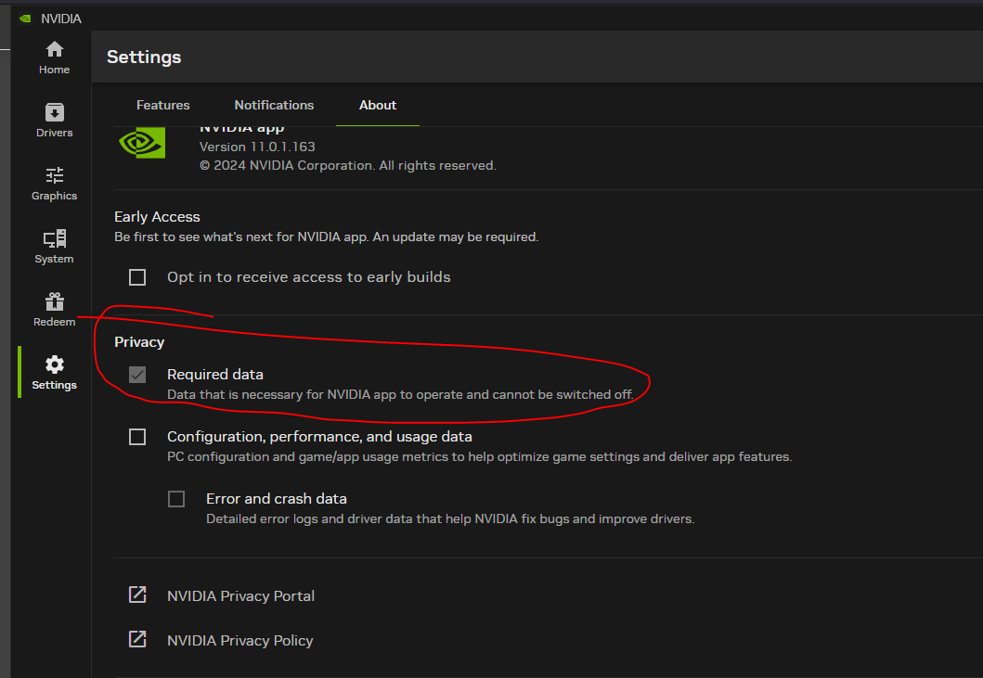The width and height of the screenshot is (983, 678).
Task: Open the System section
Action: pyautogui.click(x=54, y=247)
